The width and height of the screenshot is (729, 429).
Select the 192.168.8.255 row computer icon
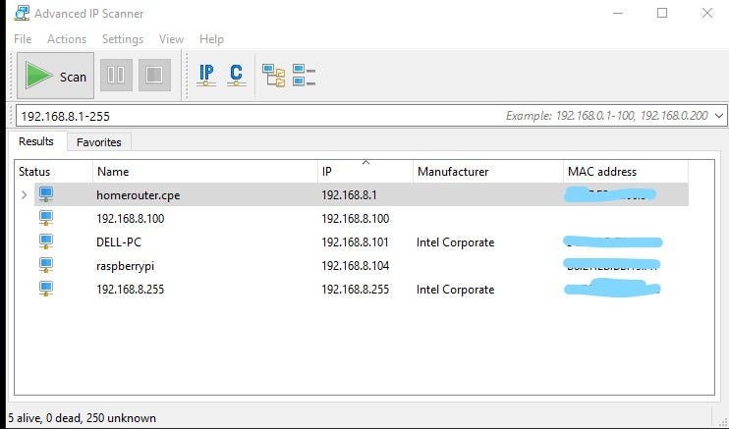tap(45, 289)
